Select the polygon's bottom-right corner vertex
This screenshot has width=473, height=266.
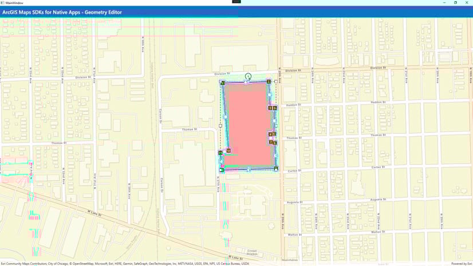click(275, 169)
